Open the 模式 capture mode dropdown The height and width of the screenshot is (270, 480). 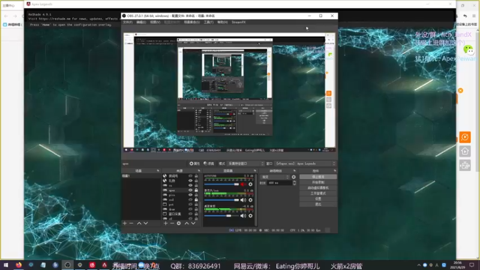[x=246, y=163]
